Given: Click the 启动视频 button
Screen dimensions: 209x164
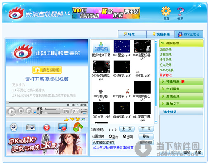Looking at the screenshot, I should 47,70.
